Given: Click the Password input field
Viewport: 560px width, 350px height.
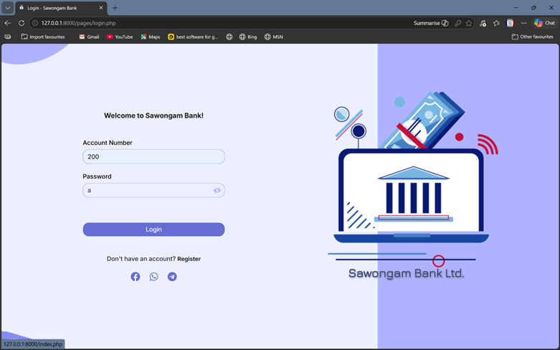Looking at the screenshot, I should tap(153, 190).
